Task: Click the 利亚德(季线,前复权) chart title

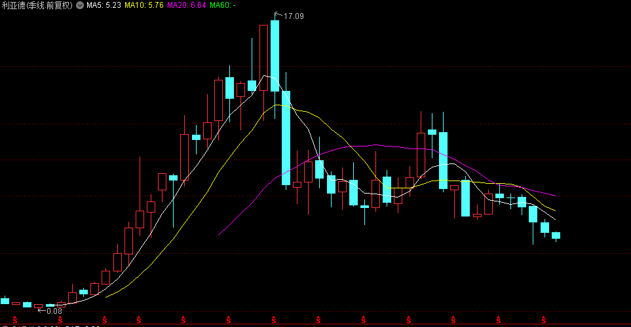Action: [37, 5]
